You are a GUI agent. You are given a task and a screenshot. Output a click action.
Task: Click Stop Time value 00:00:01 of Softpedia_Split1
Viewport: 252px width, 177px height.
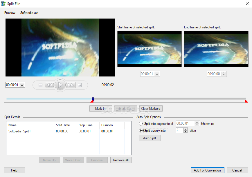pos(85,131)
